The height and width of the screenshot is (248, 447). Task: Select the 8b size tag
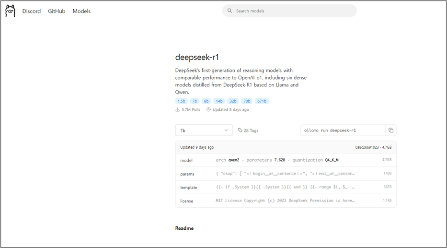coord(206,101)
